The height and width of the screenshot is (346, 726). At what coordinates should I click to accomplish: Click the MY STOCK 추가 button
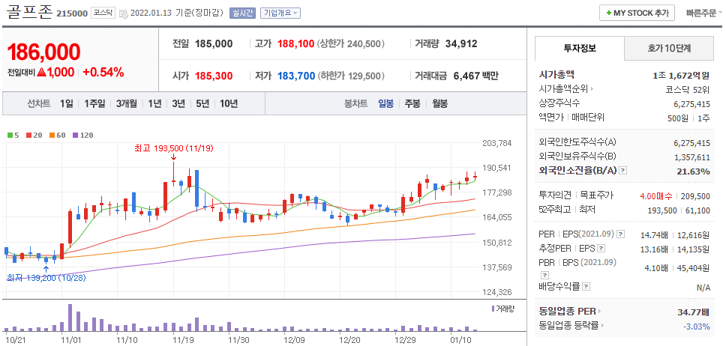(637, 13)
